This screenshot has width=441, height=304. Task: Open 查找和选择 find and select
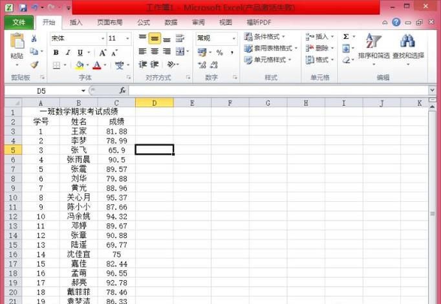coord(408,49)
